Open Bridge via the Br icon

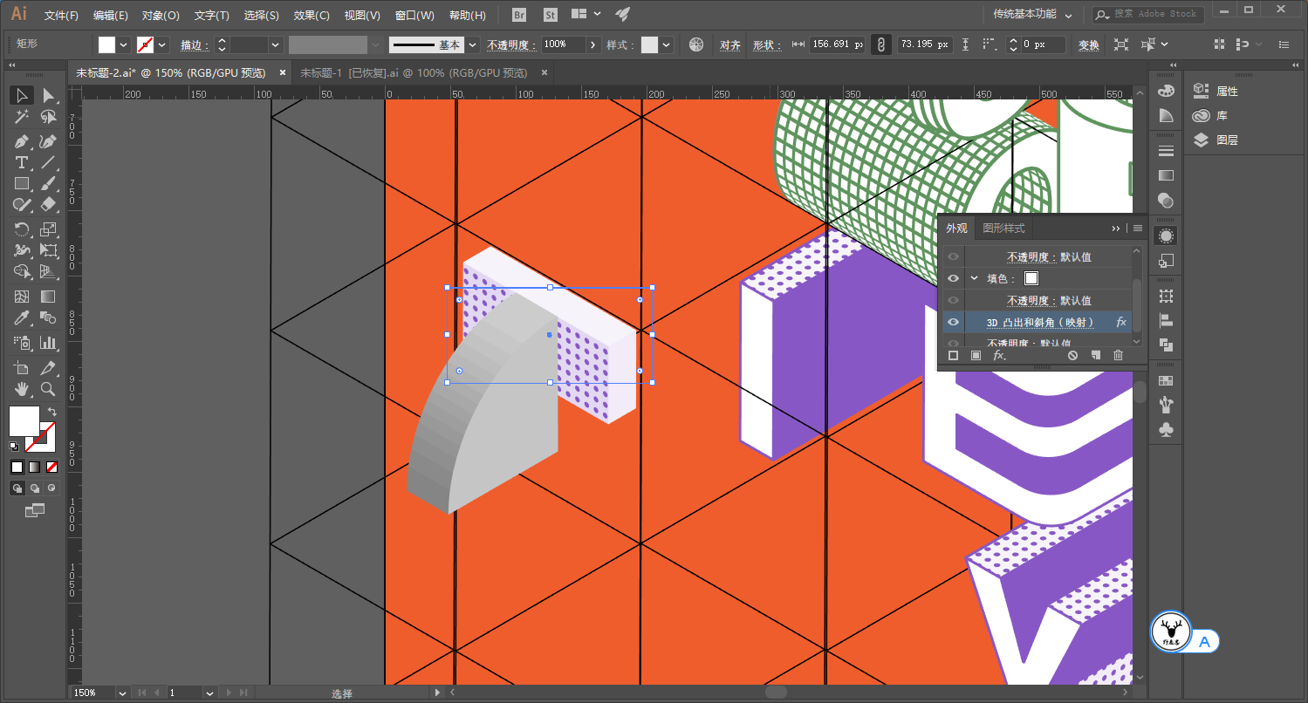click(519, 14)
